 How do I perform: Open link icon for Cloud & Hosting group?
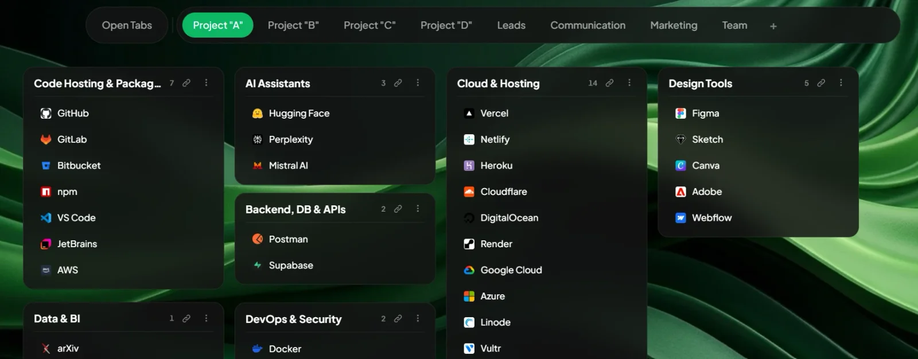point(610,83)
